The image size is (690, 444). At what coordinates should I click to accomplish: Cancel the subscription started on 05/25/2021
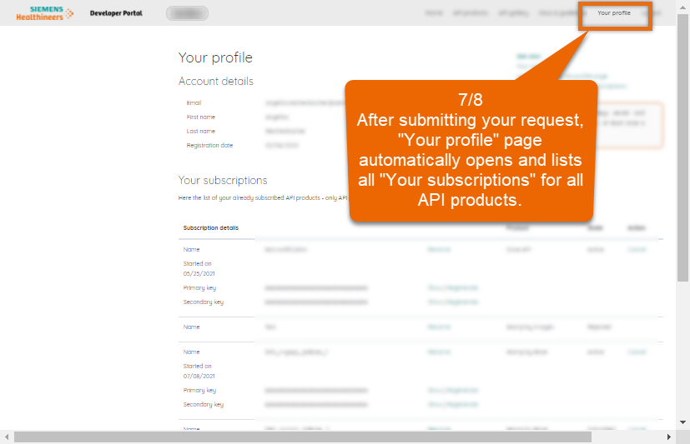(x=637, y=249)
